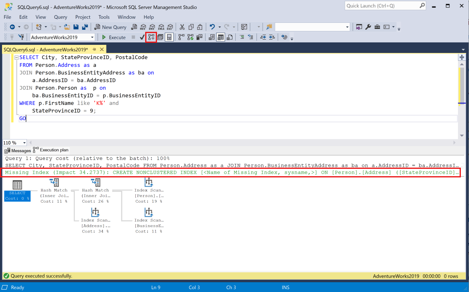Open the 110 % zoom dropdown
This screenshot has width=469, height=292.
tap(24, 143)
